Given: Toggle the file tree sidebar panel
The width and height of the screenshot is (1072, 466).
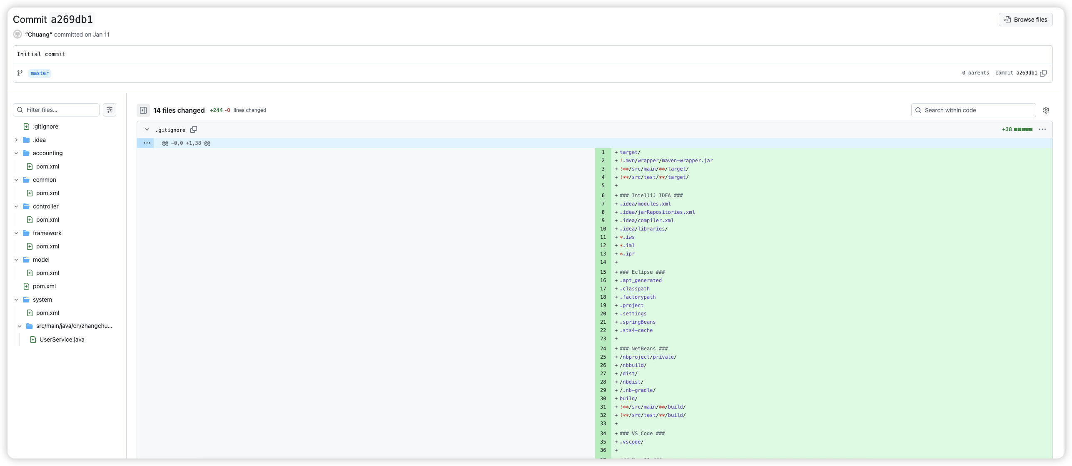Looking at the screenshot, I should tap(143, 110).
